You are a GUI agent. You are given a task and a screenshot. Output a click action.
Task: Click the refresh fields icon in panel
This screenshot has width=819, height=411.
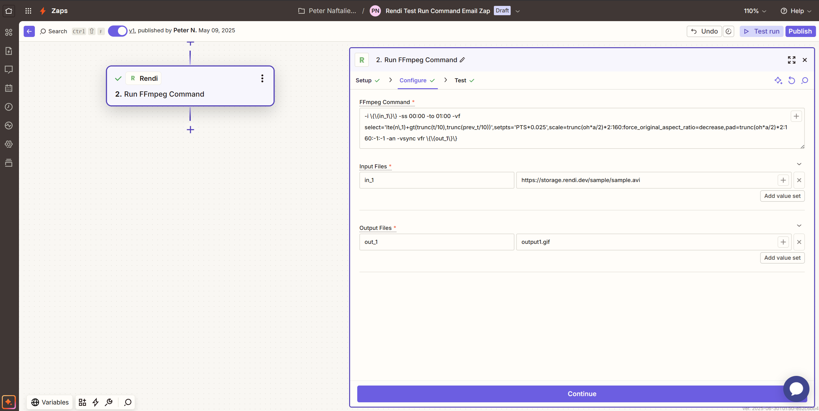[792, 80]
